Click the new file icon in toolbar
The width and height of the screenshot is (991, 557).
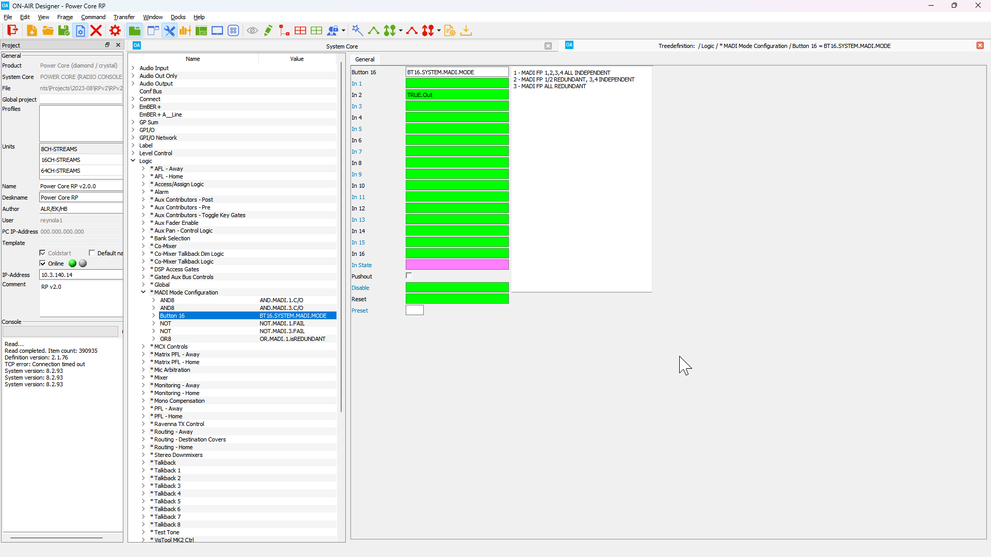pyautogui.click(x=31, y=30)
